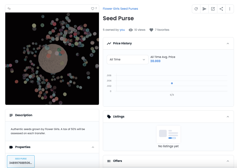This screenshot has height=168, width=237.
Task: Click the All Time Avg. Price label
Action: [163, 57]
